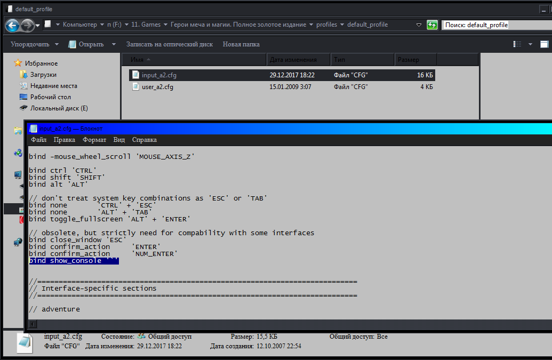Open the Файл menu in Notepad

(x=39, y=140)
